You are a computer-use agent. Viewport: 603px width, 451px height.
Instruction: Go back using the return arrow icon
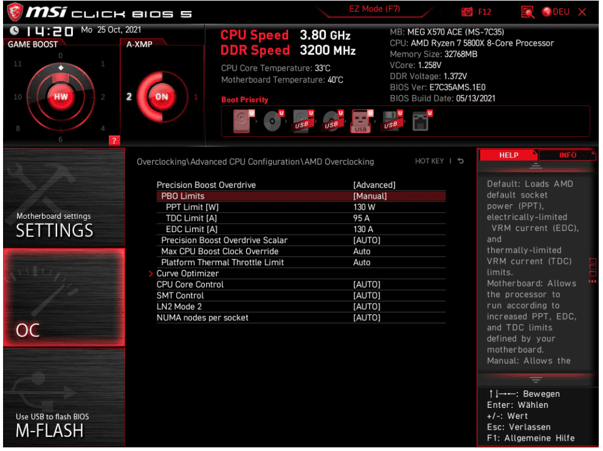pos(460,161)
